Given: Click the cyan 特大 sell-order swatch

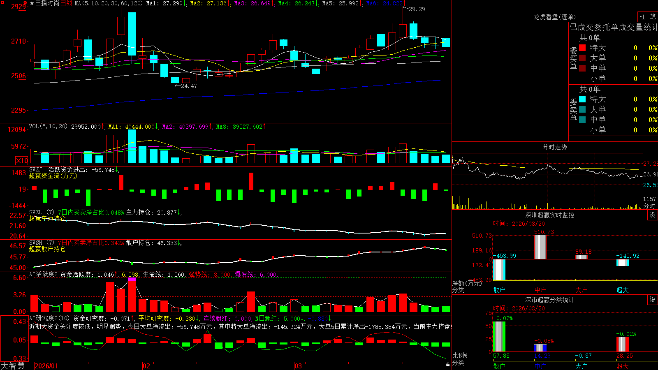Looking at the screenshot, I should 582,99.
